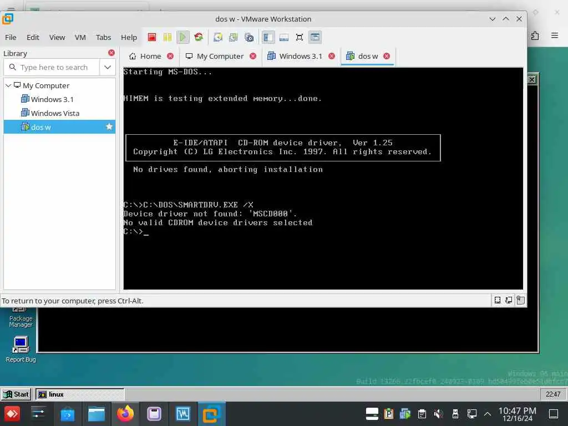Switch to the Home tab
Screen dimensions: 568x426
pos(146,56)
